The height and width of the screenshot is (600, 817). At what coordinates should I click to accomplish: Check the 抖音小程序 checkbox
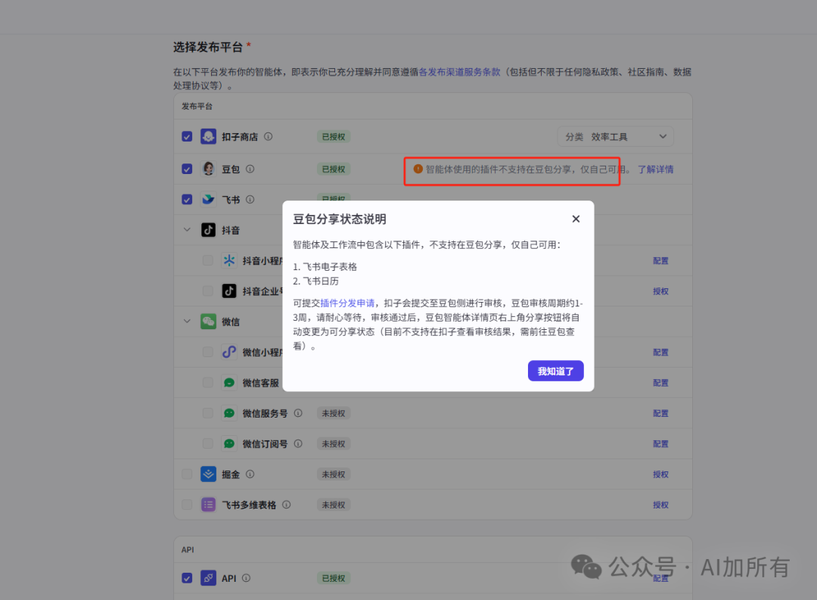click(208, 260)
